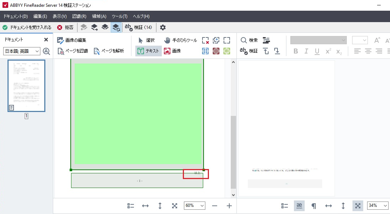This screenshot has width=390, height=214.
Task: Click delete area icon with red X
Action: tap(205, 40)
